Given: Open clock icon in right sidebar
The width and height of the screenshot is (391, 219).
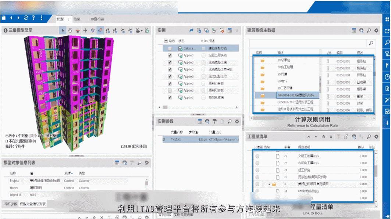Looking at the screenshot, I should coord(387,77).
